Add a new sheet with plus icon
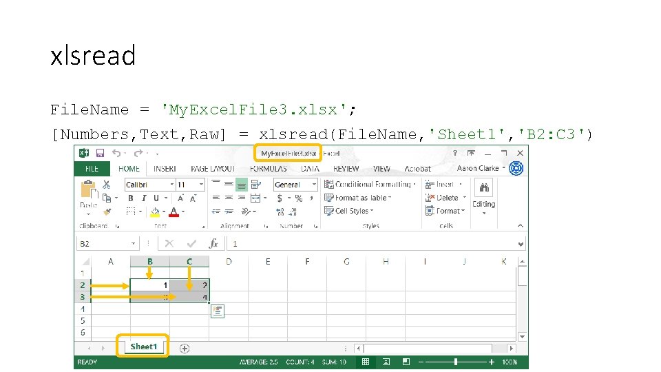 click(185, 349)
